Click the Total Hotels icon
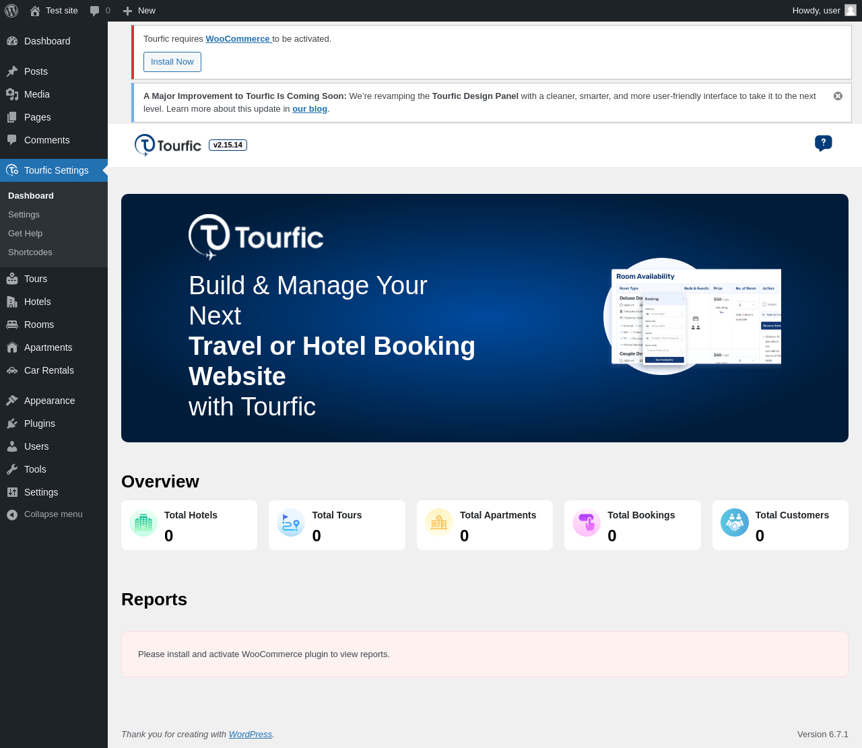Viewport: 862px width, 748px height. click(143, 522)
